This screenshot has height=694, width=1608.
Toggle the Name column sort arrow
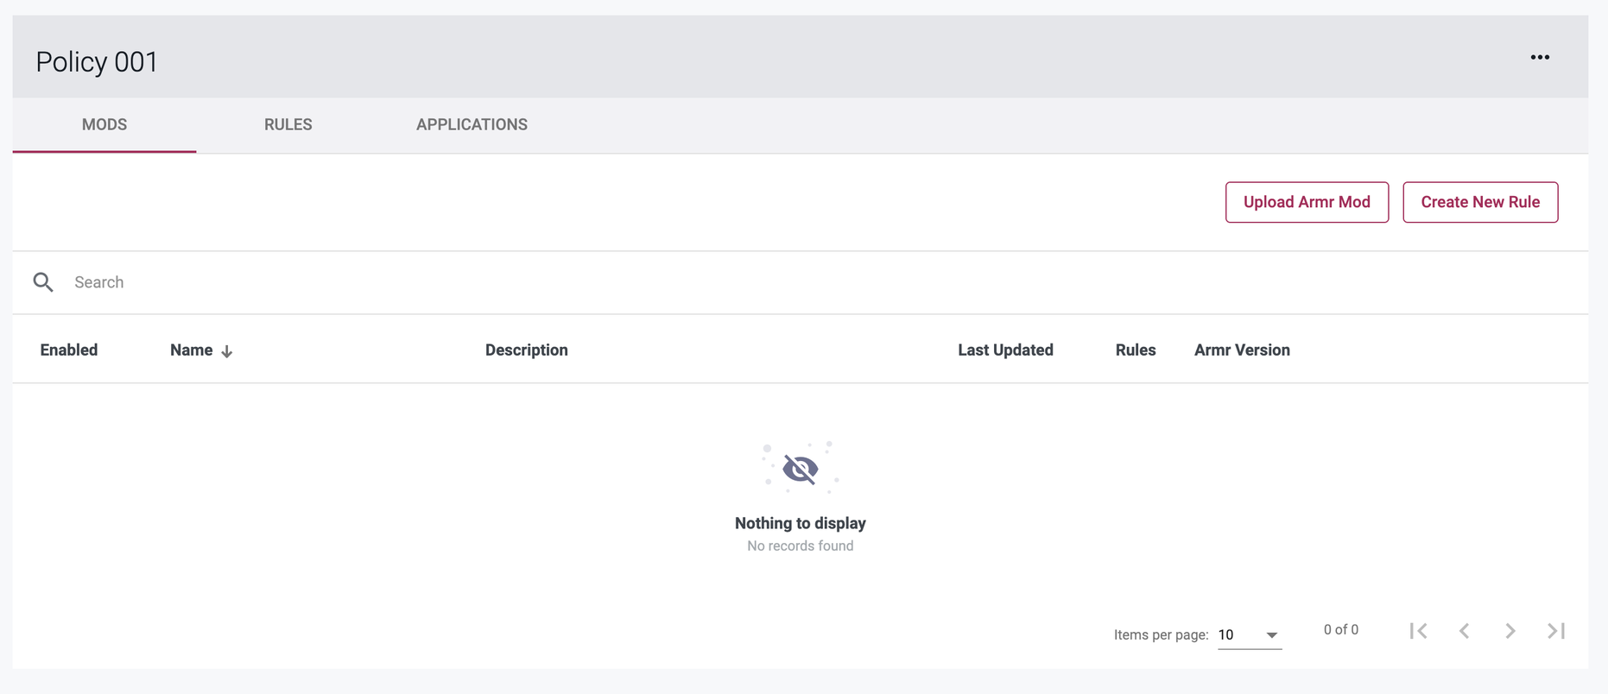click(227, 351)
